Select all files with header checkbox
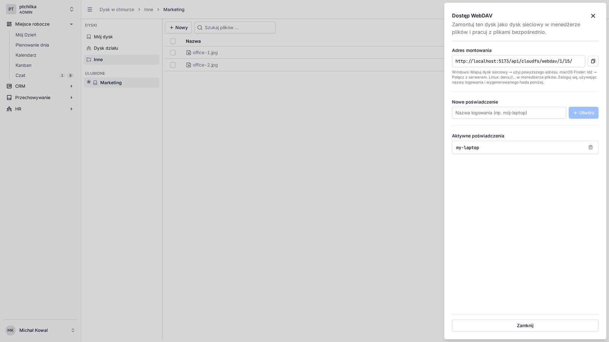 pyautogui.click(x=173, y=41)
